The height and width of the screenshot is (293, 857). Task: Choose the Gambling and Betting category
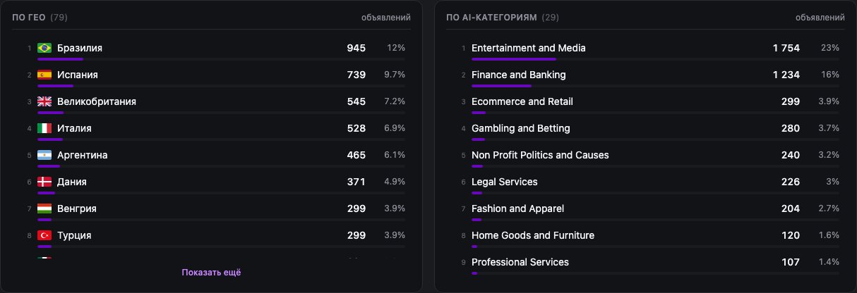521,128
